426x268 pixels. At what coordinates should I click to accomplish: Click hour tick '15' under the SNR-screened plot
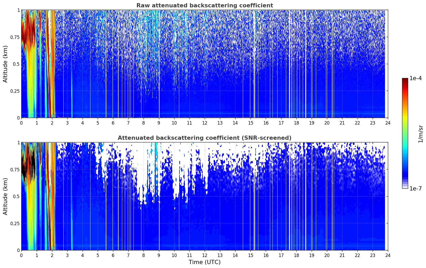pos(250,255)
